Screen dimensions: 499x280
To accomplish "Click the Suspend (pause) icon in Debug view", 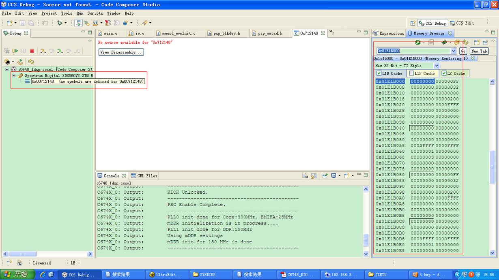I will pos(24,51).
